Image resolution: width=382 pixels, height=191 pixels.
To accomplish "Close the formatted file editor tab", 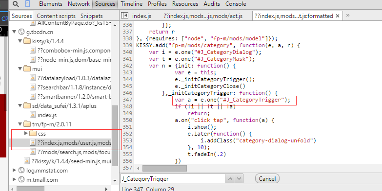I will (338, 16).
